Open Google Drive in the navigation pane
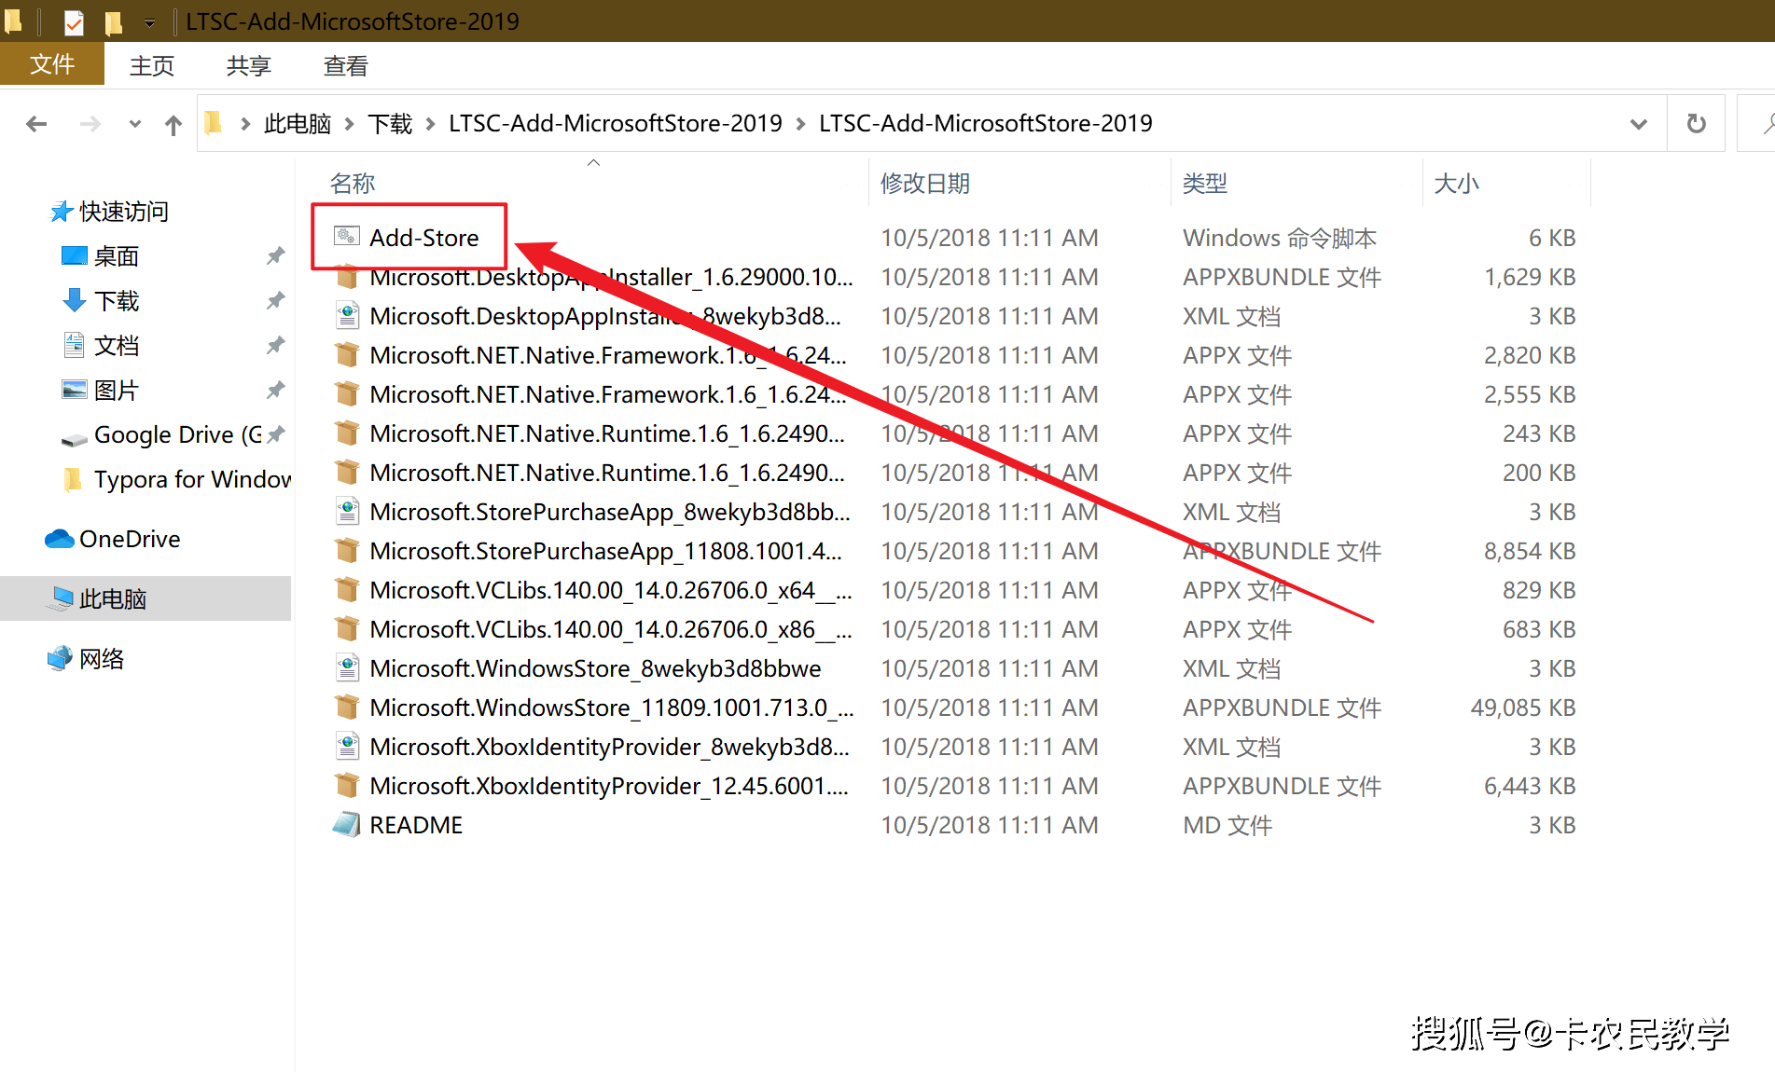 pyautogui.click(x=177, y=435)
